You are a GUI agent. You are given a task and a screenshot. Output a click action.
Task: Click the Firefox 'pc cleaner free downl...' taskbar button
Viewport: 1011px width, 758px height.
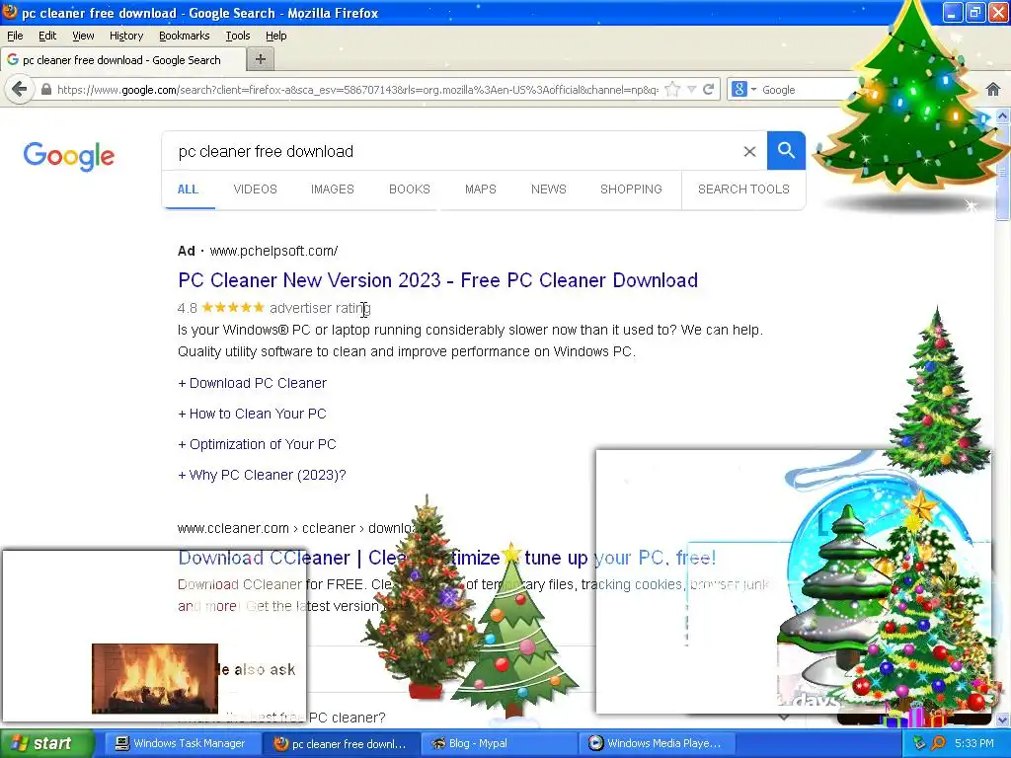click(x=341, y=743)
